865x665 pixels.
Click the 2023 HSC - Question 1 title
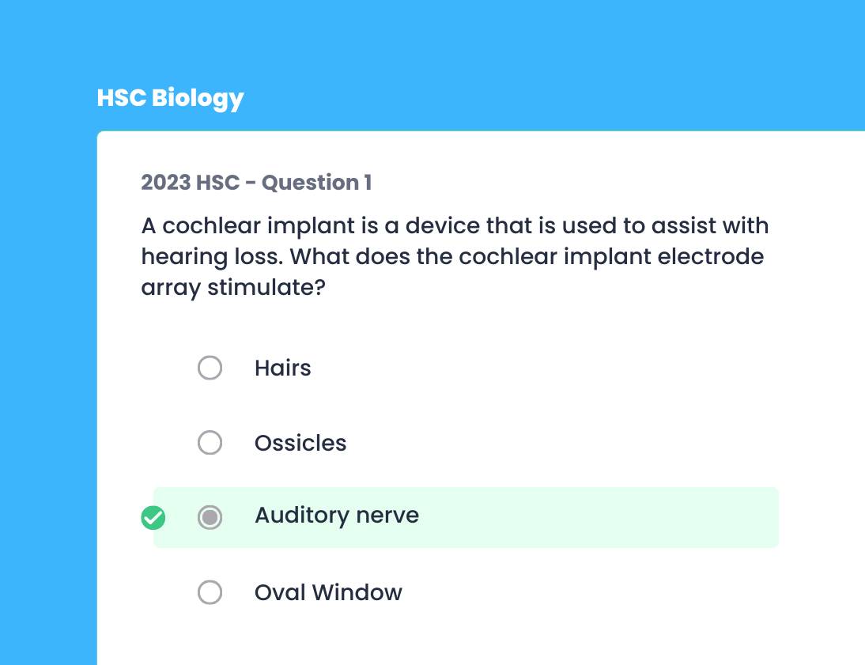click(256, 183)
